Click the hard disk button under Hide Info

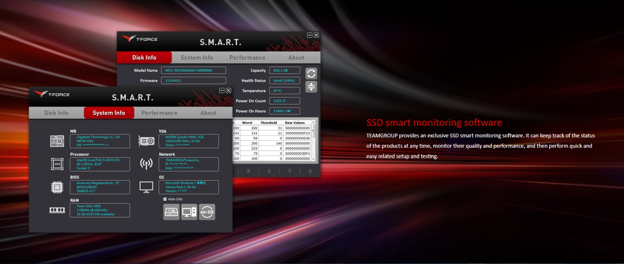[171, 212]
